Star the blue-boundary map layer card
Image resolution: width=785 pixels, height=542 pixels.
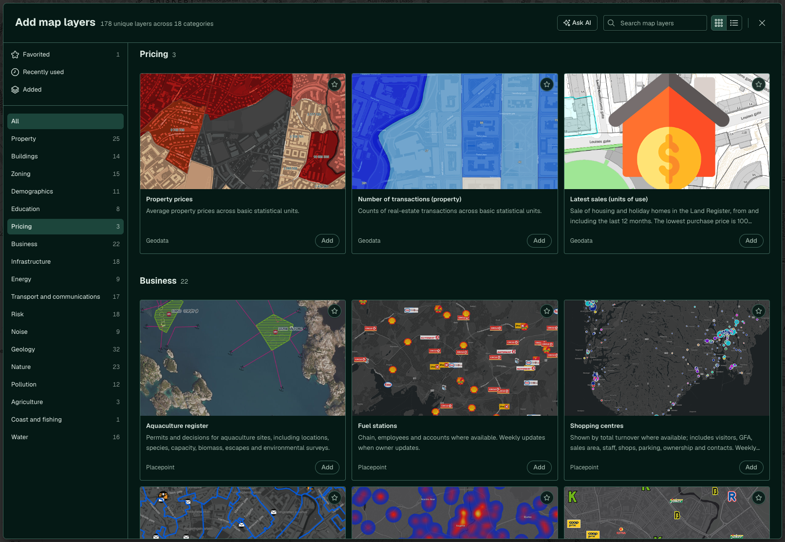(x=335, y=498)
